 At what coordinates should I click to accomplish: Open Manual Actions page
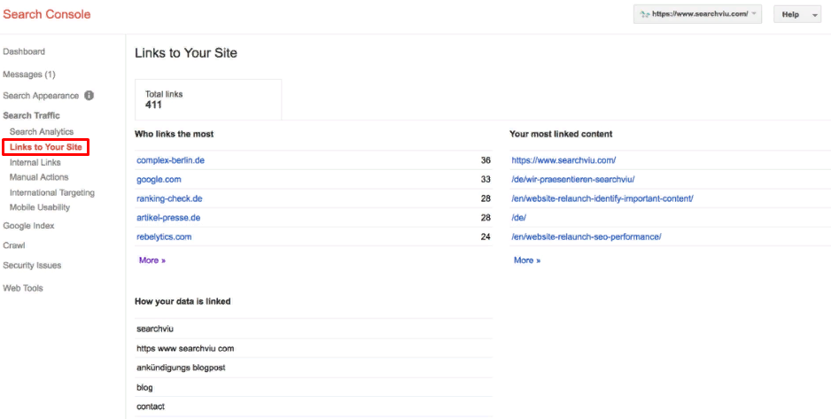(39, 177)
